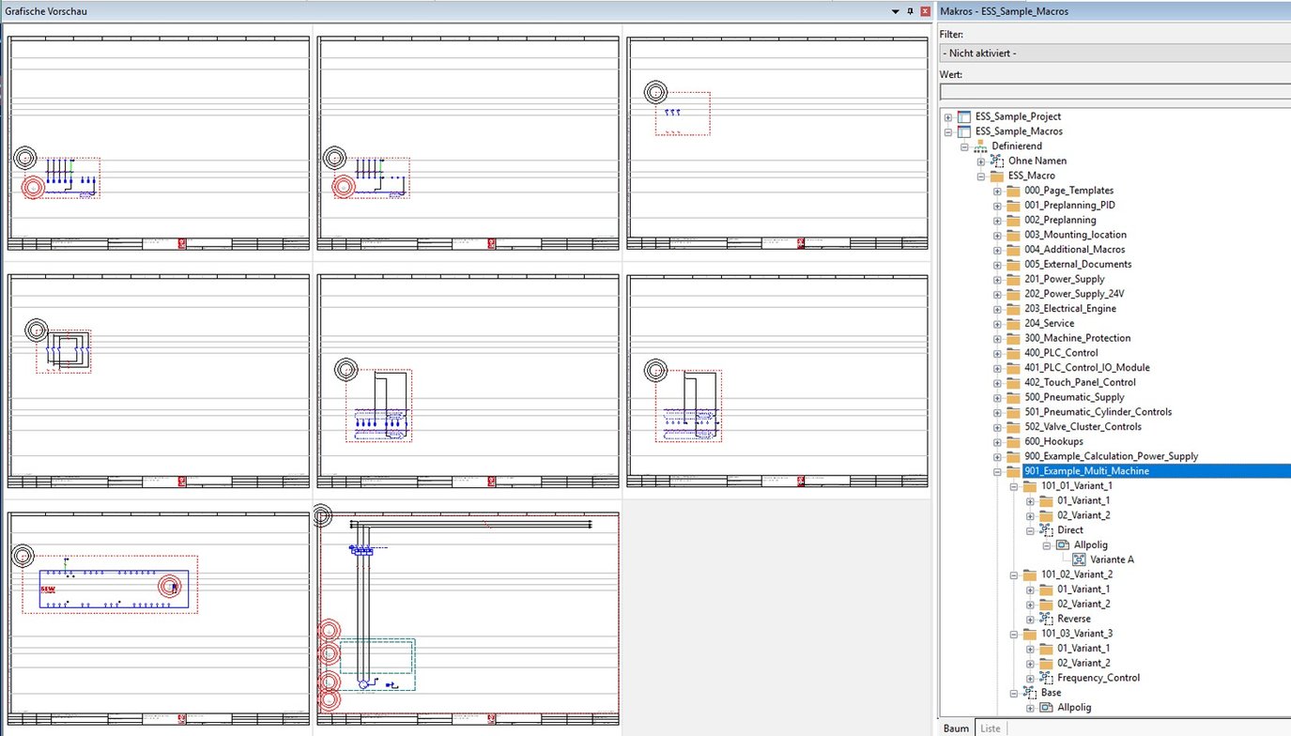The height and width of the screenshot is (736, 1291).
Task: Toggle auto-hide pin on Grafische Vorschau panel
Action: 909,10
